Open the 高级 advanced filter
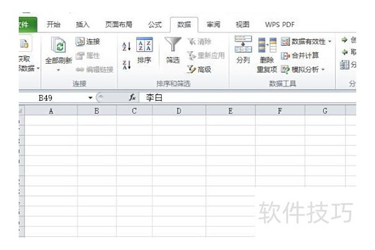Image resolution: width=375 pixels, height=250 pixels. (x=199, y=69)
